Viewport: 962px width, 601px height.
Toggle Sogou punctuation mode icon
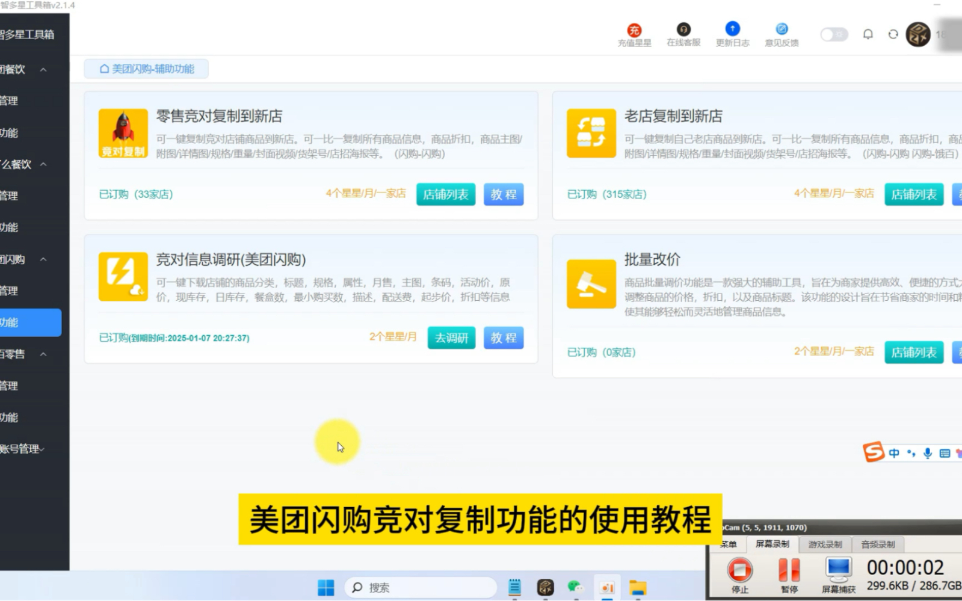click(x=911, y=454)
